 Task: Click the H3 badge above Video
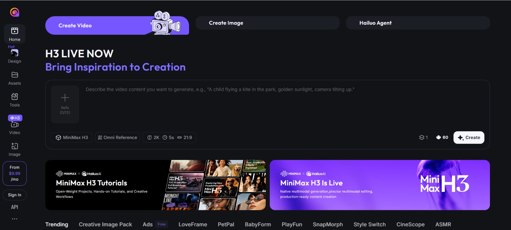tap(15, 118)
